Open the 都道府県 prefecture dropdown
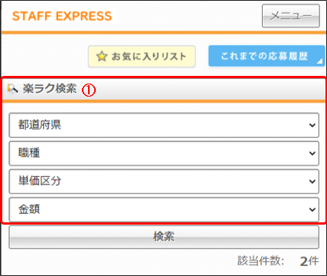 point(164,125)
